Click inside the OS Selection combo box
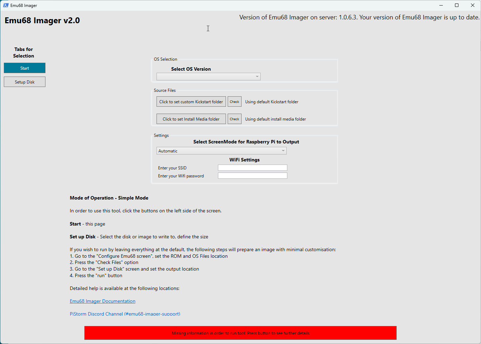Screen dimensions: 481x344 point(208,76)
